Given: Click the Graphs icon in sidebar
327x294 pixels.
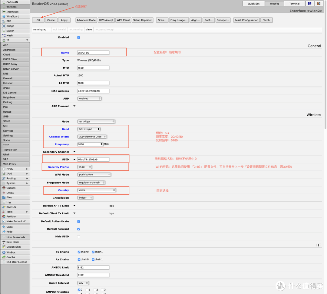Looking at the screenshot, I should pos(4,257).
